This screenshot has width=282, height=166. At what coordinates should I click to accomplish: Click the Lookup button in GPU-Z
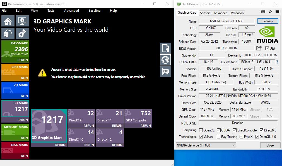267,21
